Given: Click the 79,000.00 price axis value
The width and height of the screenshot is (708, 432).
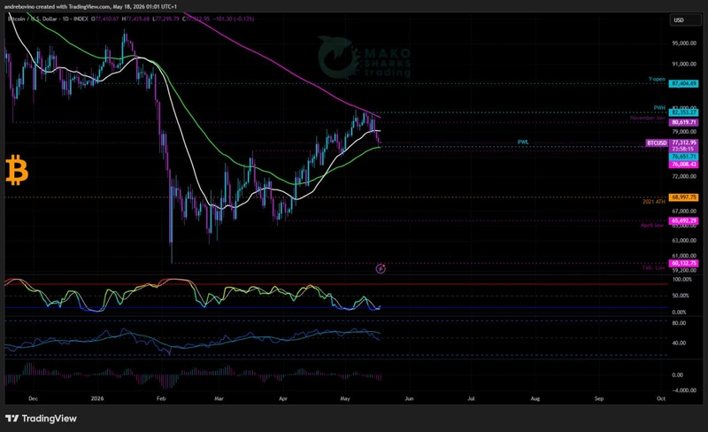Looking at the screenshot, I should (x=684, y=132).
